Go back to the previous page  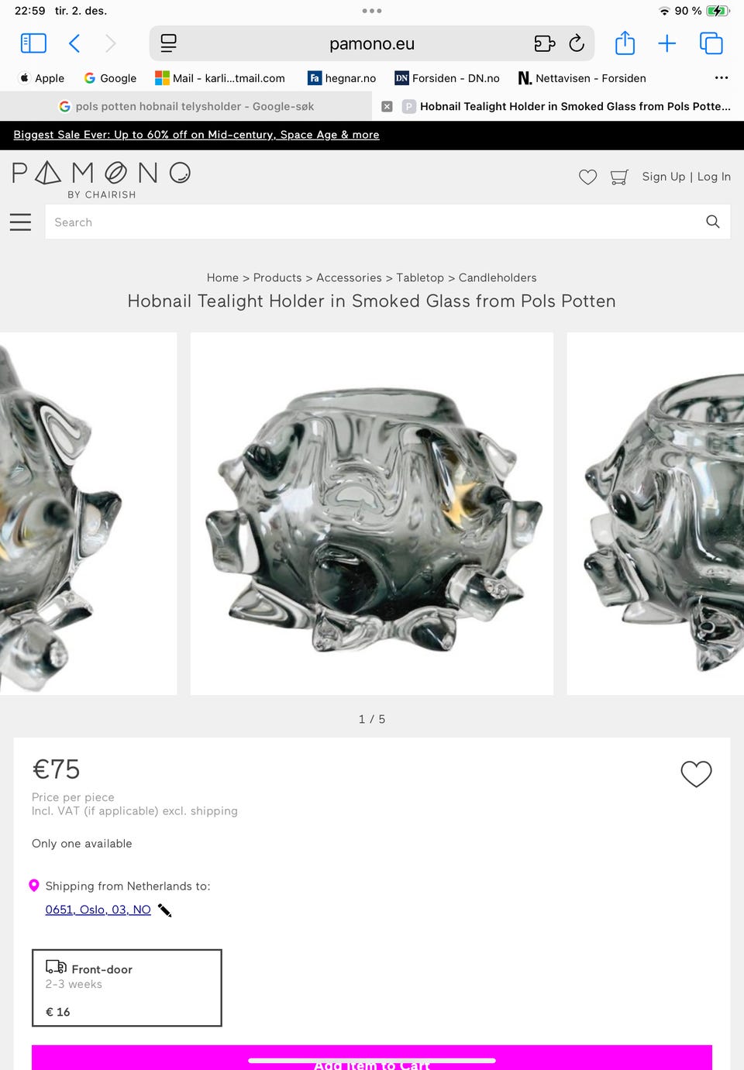[x=74, y=43]
